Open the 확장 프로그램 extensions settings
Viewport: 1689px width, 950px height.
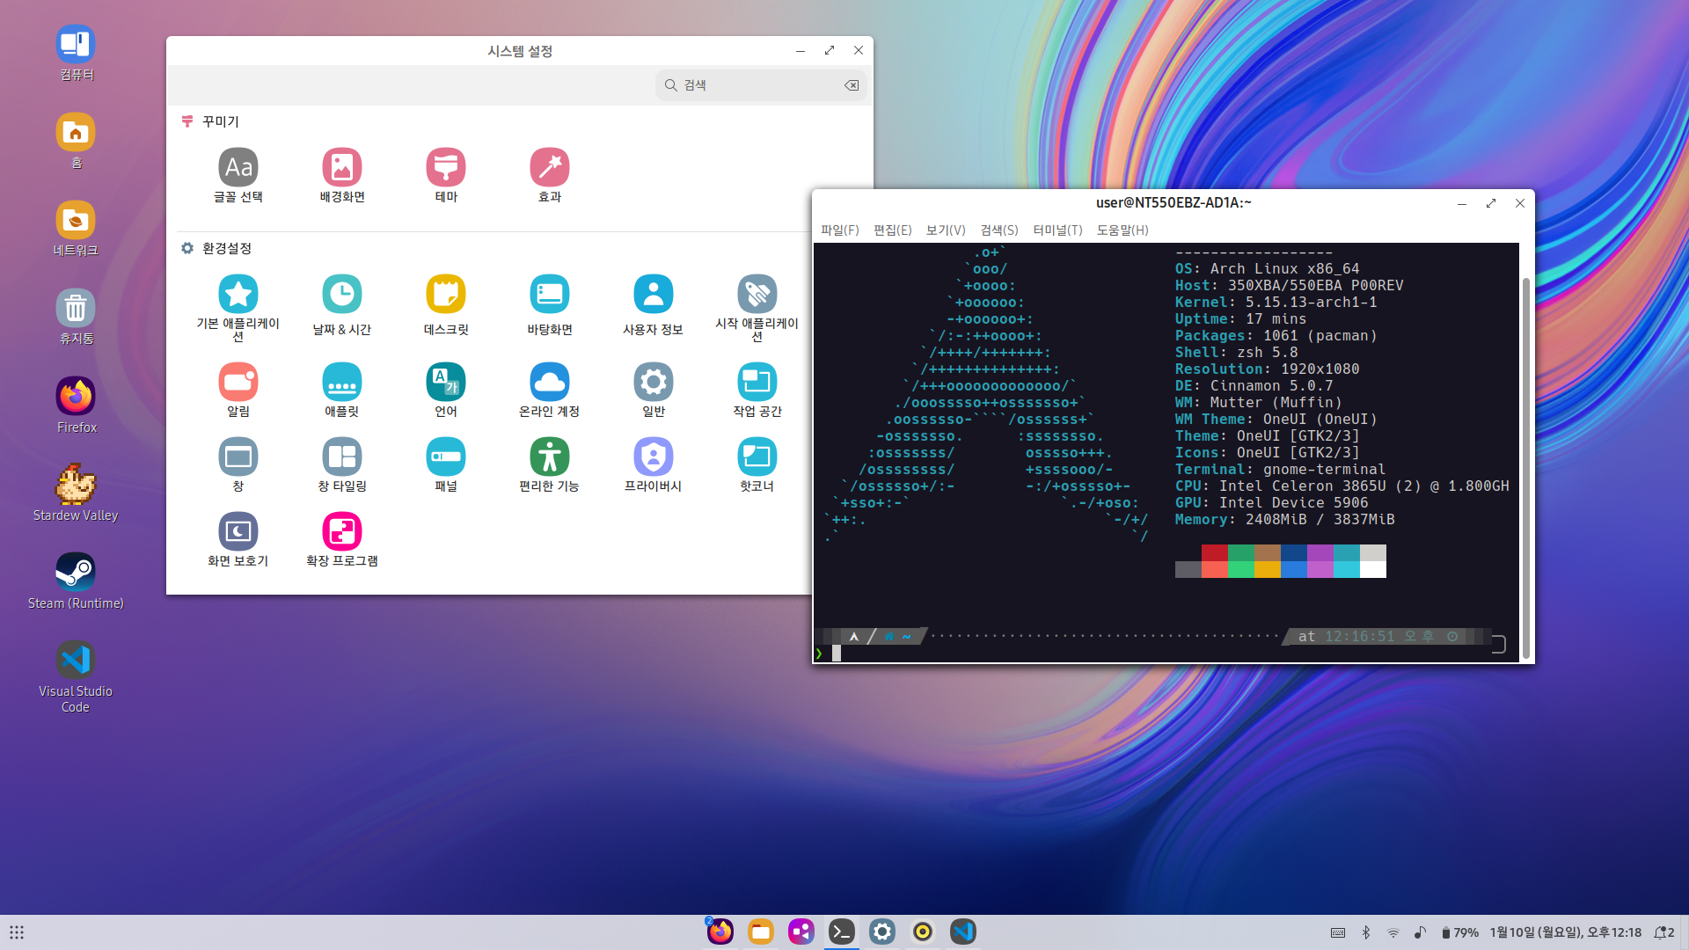coord(342,532)
